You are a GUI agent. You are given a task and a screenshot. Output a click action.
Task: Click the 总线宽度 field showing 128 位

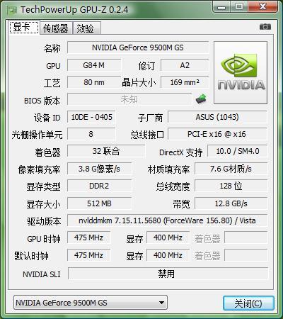[x=231, y=186]
